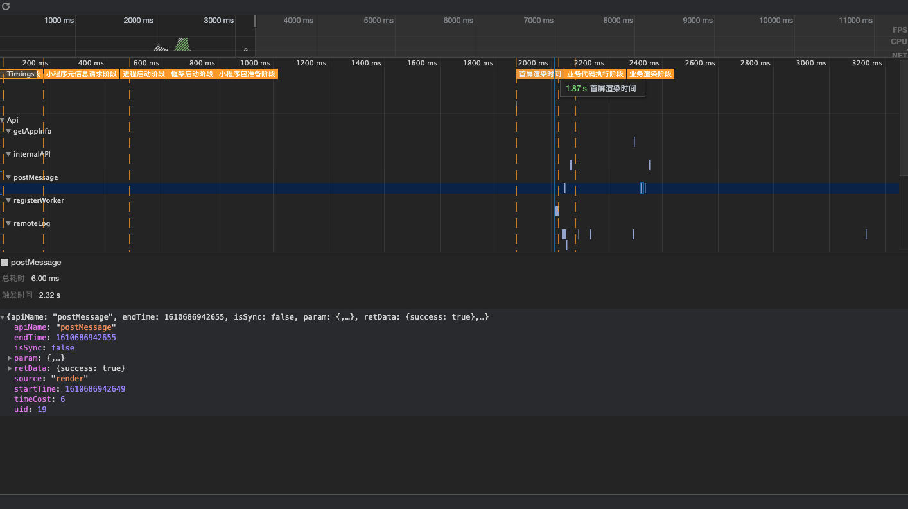908x509 pixels.
Task: Click the 9000 ms overview ruler tick
Action: [x=697, y=21]
